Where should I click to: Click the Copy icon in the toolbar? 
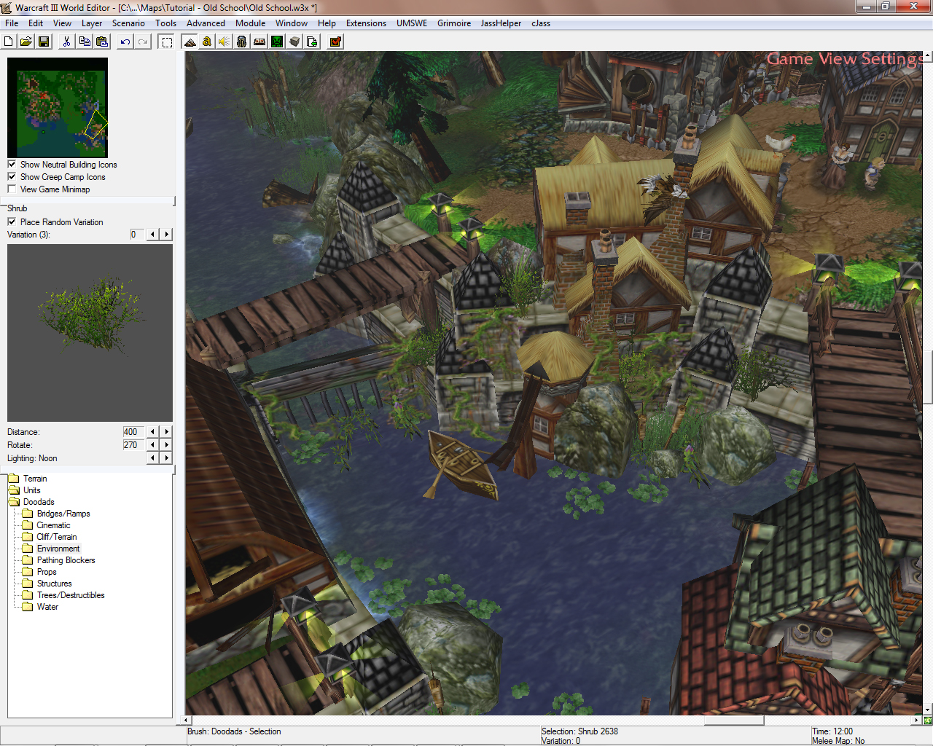point(85,42)
